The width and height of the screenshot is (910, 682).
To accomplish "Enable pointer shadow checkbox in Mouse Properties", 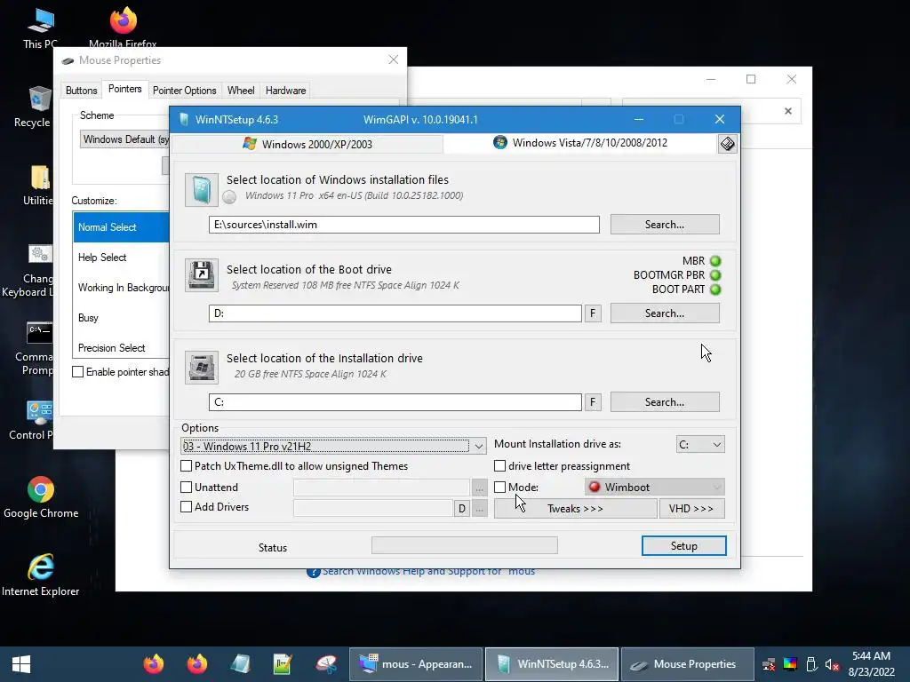I will (x=78, y=372).
